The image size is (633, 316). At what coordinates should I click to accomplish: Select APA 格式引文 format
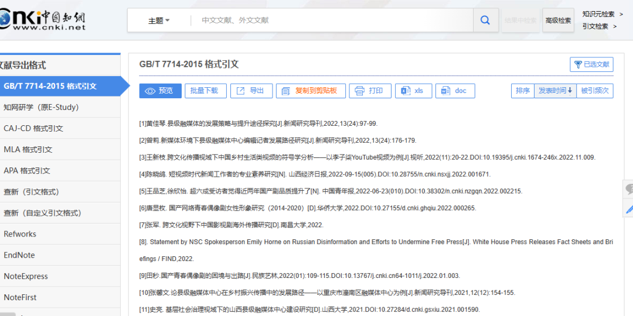[60, 170]
